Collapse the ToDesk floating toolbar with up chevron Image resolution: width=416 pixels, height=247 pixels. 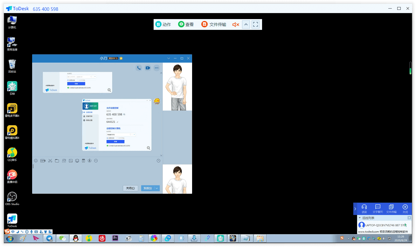coord(246,24)
